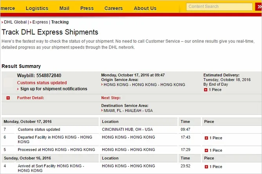Expand Further Detail with the plus icon

[8, 98]
